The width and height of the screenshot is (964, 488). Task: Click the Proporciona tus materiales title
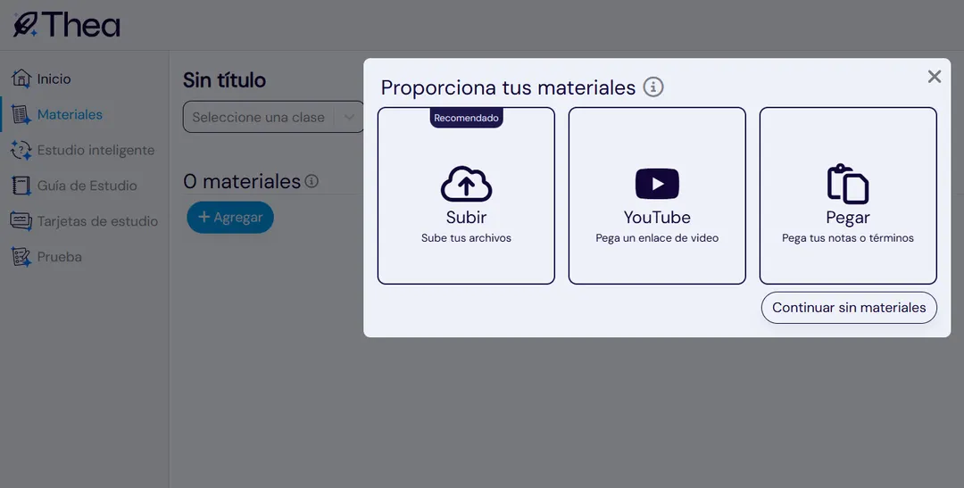click(x=508, y=87)
